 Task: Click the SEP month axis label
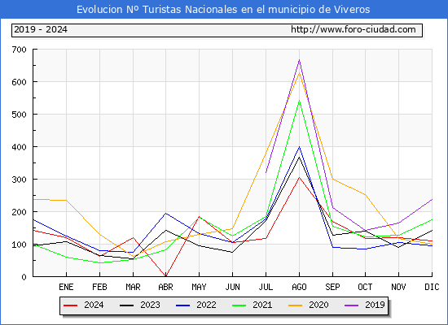click(x=332, y=287)
